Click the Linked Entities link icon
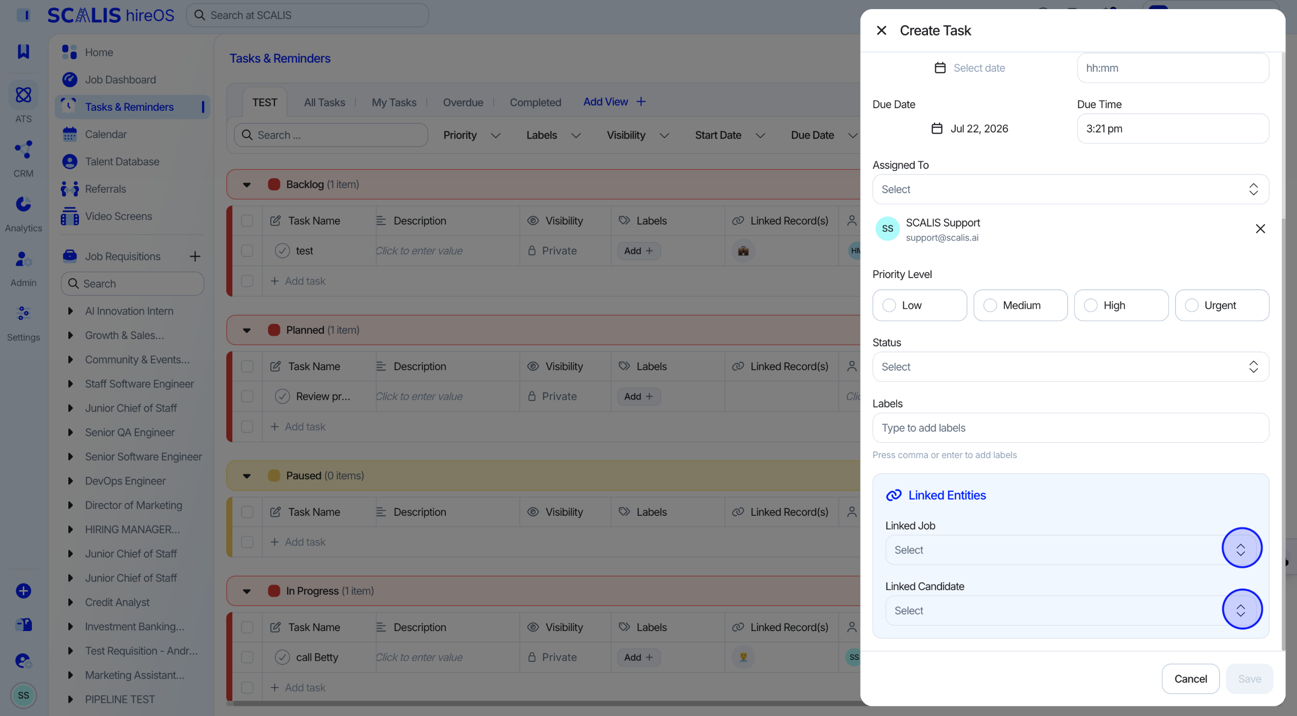The height and width of the screenshot is (716, 1297). point(894,495)
